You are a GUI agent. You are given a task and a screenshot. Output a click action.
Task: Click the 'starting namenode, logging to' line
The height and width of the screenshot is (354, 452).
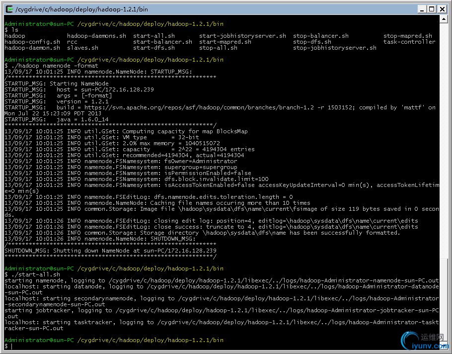click(222, 280)
